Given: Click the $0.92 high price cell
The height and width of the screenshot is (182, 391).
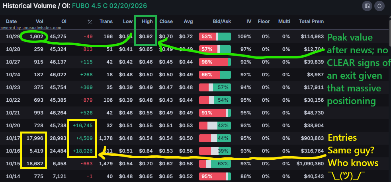Looking at the screenshot, I should click(x=146, y=37).
